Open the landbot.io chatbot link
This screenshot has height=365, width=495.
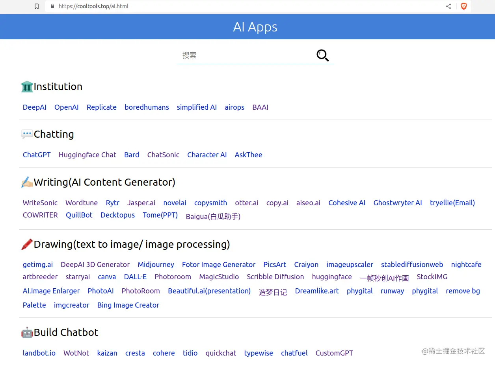39,353
